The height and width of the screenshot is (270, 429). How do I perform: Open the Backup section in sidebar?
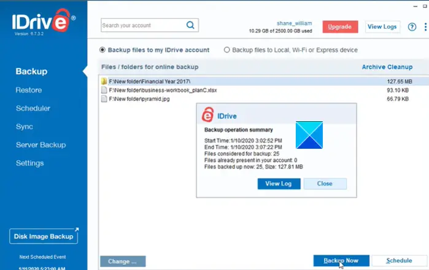[31, 72]
